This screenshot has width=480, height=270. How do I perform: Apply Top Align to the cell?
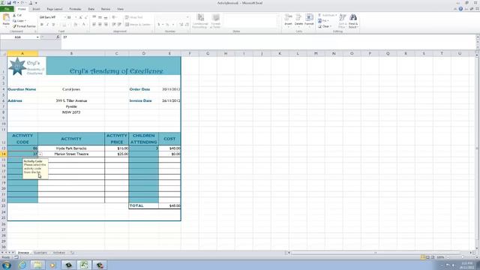94,17
